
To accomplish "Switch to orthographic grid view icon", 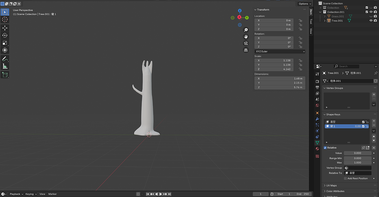I will point(246,50).
